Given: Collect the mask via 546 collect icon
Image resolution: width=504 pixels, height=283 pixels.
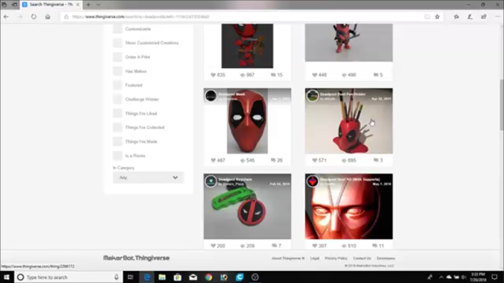Looking at the screenshot, I should [242, 160].
